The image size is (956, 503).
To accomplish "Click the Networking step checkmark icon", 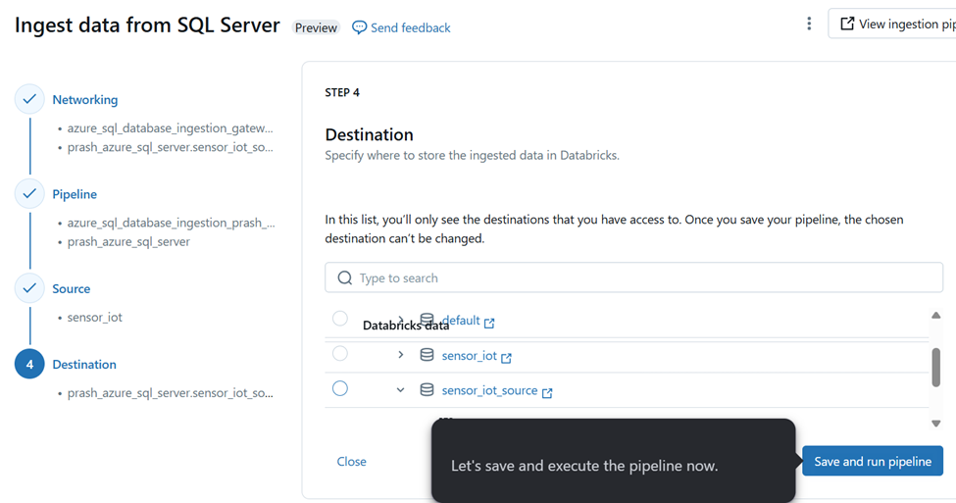I will tap(29, 99).
